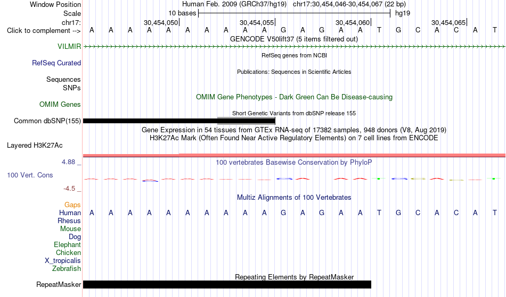Select the Chicken alignment row label
This screenshot has height=297, width=506.
click(68, 252)
